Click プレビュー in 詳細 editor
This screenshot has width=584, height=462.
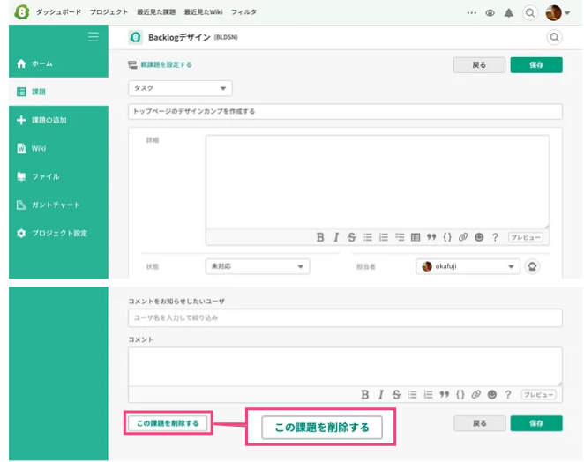coord(526,237)
